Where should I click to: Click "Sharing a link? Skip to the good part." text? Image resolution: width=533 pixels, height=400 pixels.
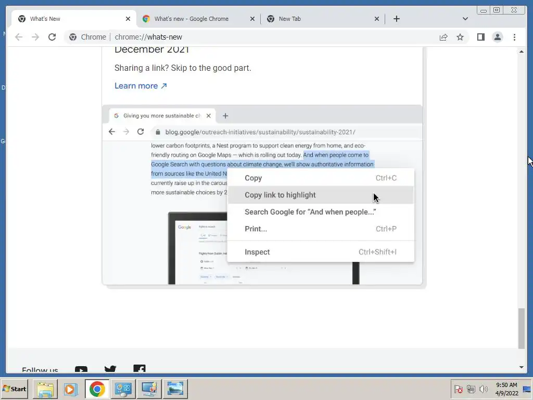pyautogui.click(x=183, y=68)
